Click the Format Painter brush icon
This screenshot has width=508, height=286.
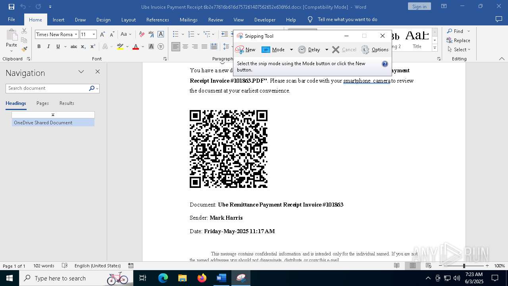pyautogui.click(x=24, y=49)
